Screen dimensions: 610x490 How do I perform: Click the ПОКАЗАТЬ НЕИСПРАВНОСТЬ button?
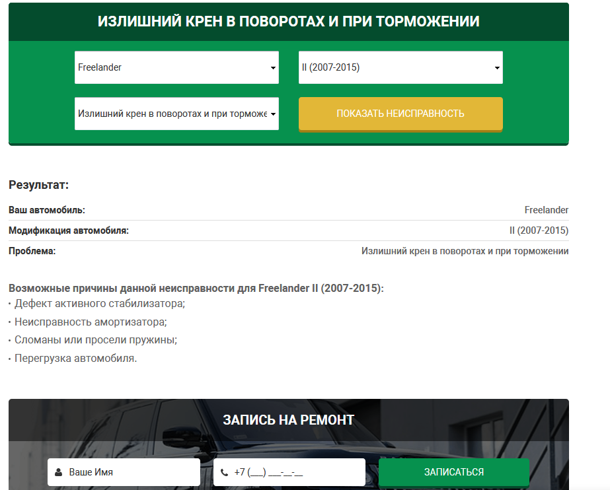click(x=400, y=114)
